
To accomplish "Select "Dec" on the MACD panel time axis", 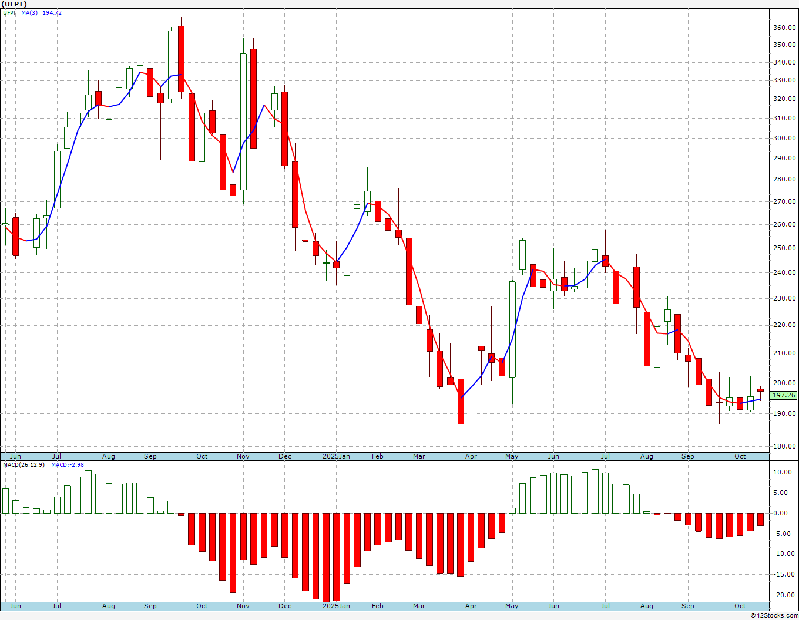I will point(285,606).
